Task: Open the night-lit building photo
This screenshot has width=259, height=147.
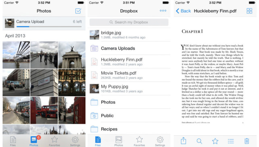Action: click(x=72, y=83)
